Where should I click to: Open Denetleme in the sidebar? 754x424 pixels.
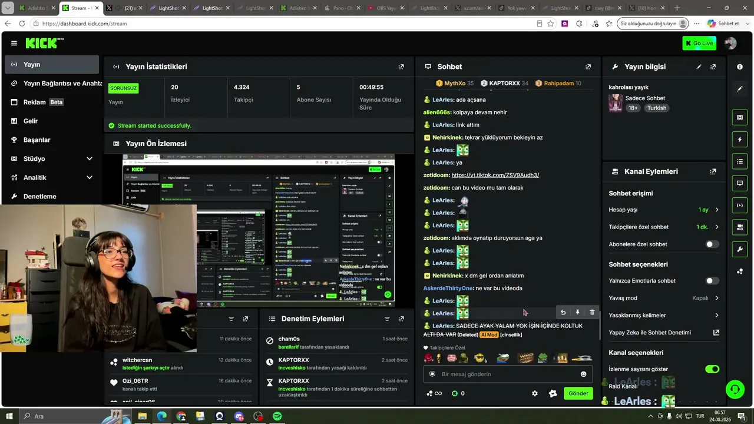pos(52,196)
